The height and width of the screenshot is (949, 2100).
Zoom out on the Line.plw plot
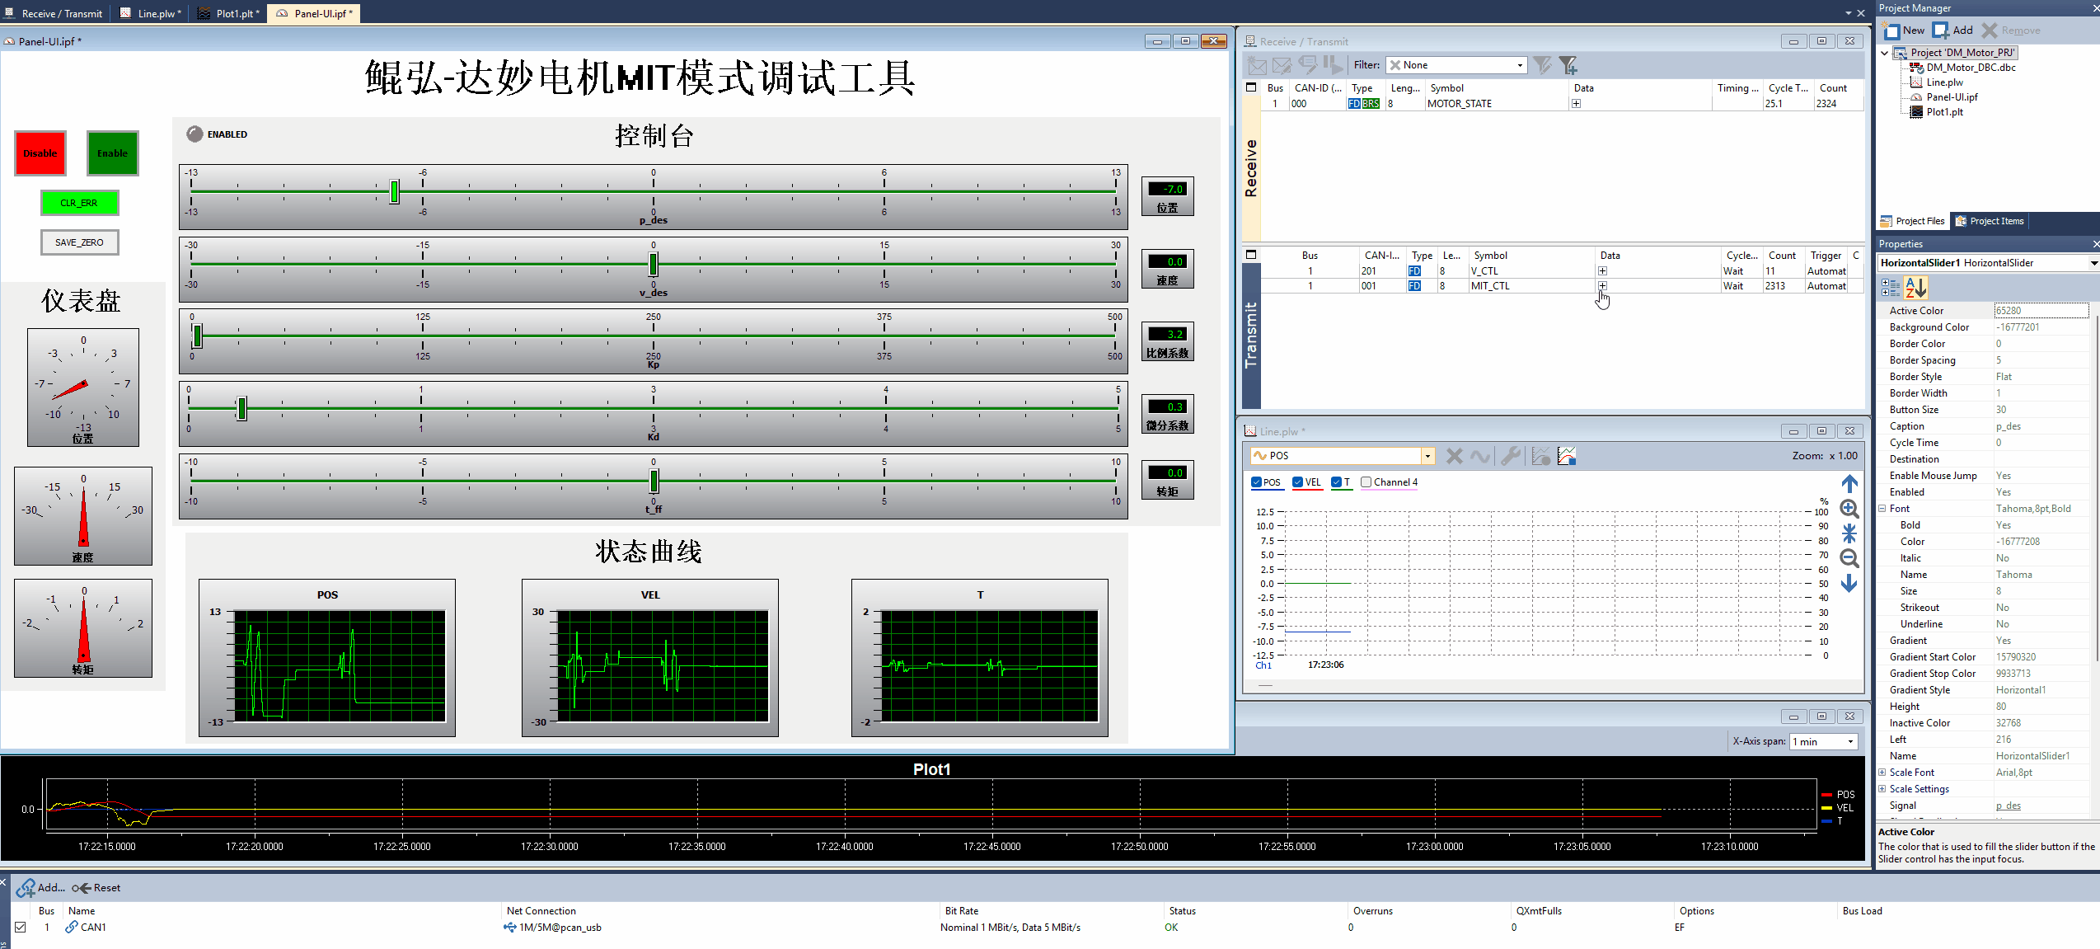click(x=1849, y=558)
